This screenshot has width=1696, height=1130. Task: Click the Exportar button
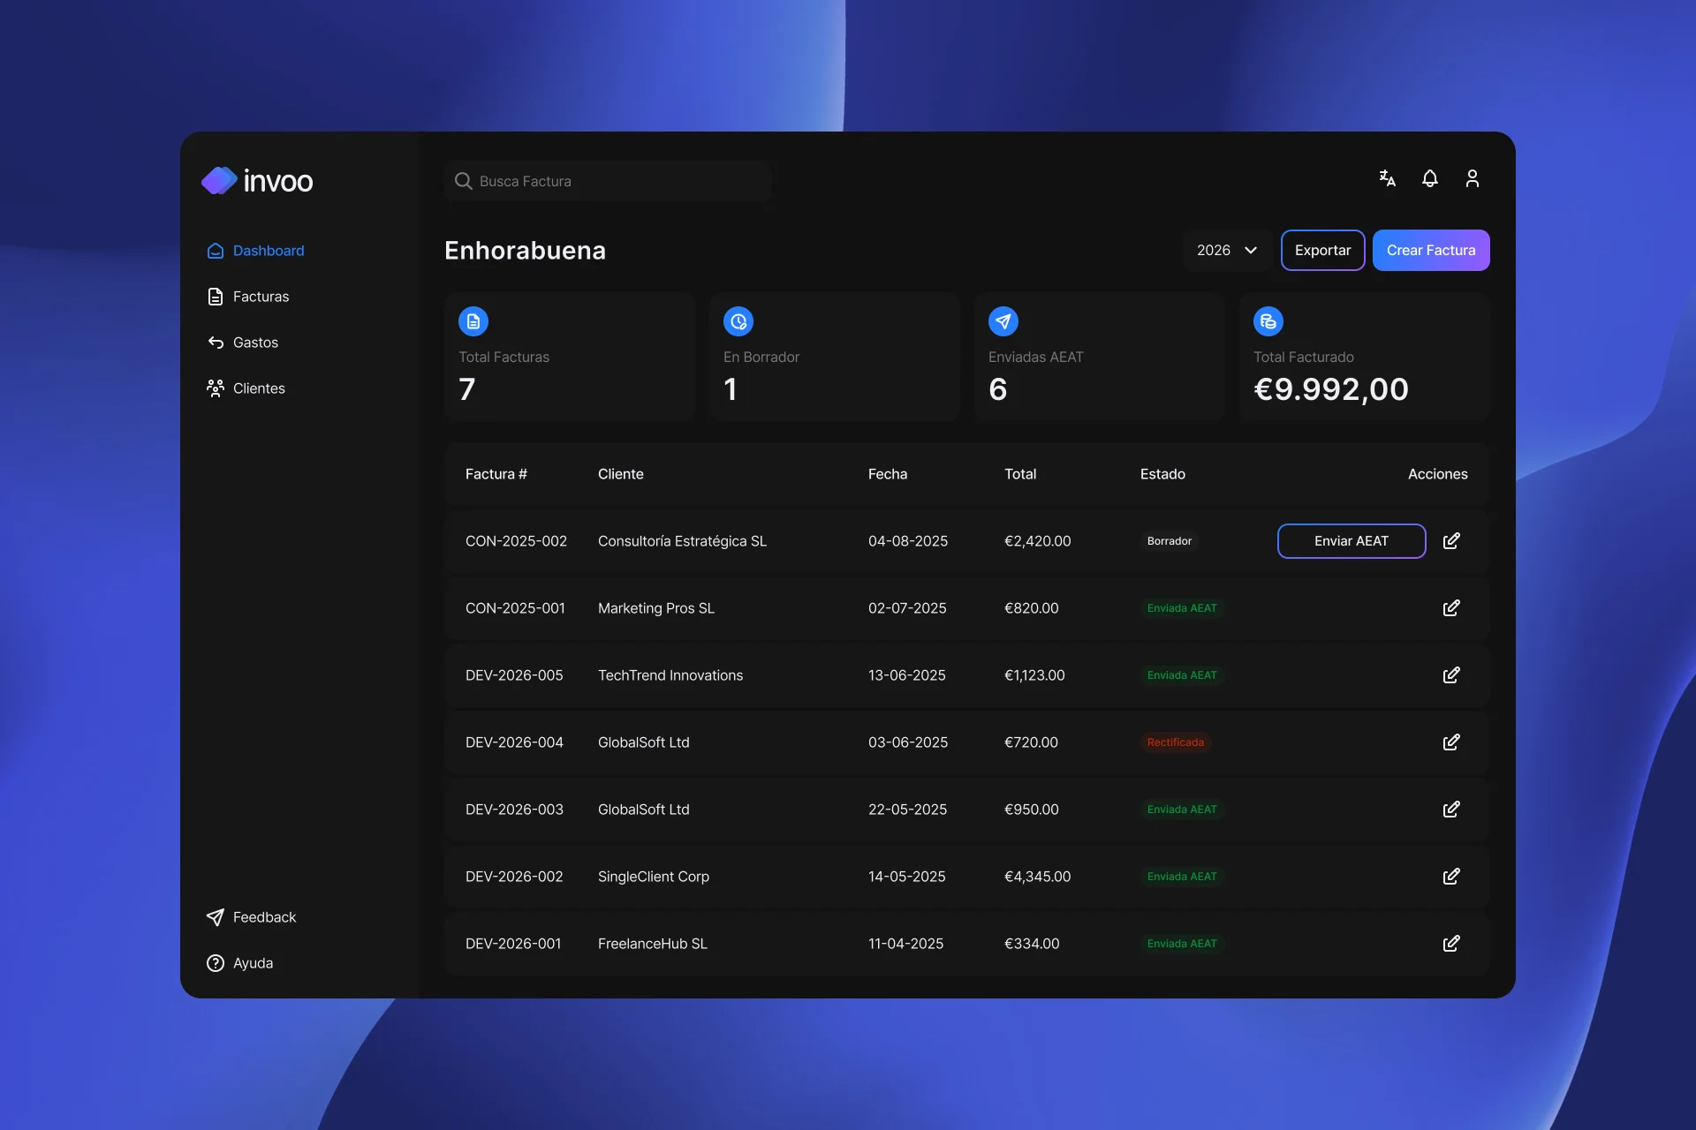(1322, 251)
